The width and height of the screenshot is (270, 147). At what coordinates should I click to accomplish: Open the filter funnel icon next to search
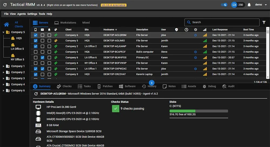tap(264, 22)
